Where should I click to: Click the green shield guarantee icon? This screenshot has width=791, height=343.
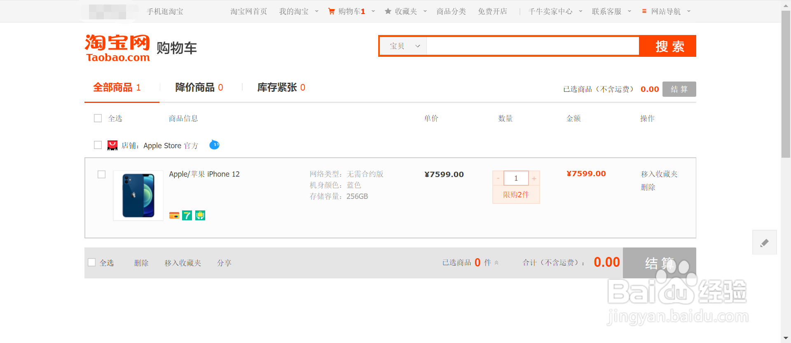point(200,215)
